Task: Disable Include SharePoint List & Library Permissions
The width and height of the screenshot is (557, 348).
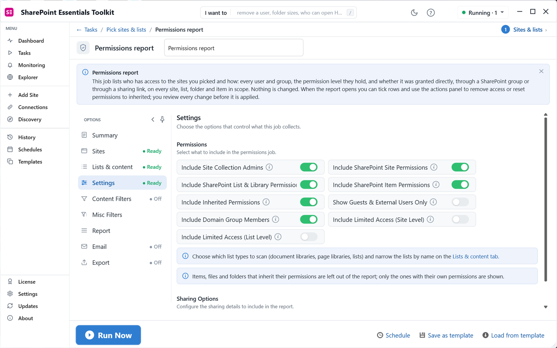Action: coord(309,185)
